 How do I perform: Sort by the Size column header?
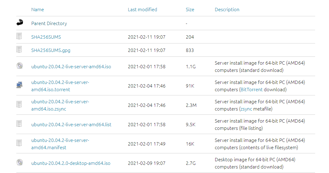190,9
